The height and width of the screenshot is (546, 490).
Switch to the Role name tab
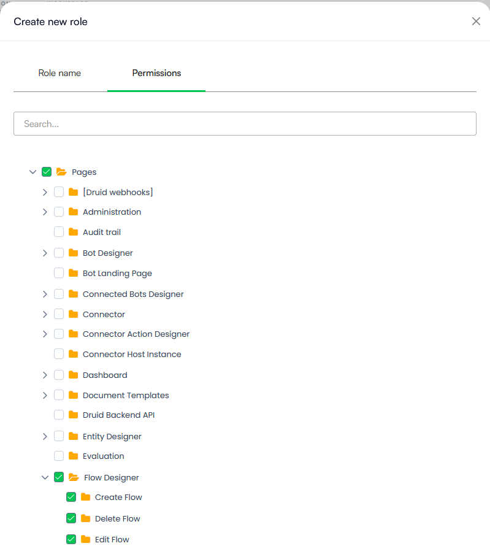pos(59,73)
